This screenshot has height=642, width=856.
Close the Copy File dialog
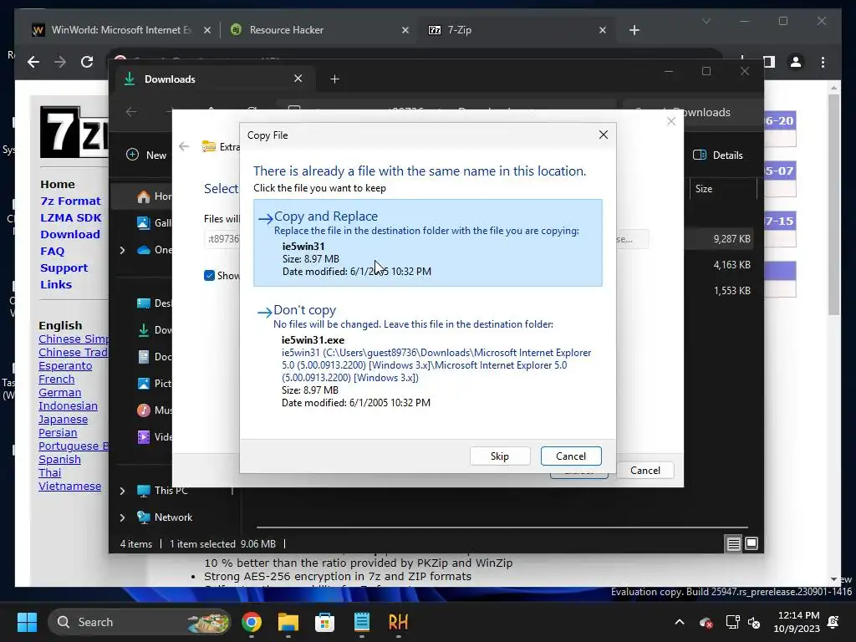pyautogui.click(x=604, y=135)
